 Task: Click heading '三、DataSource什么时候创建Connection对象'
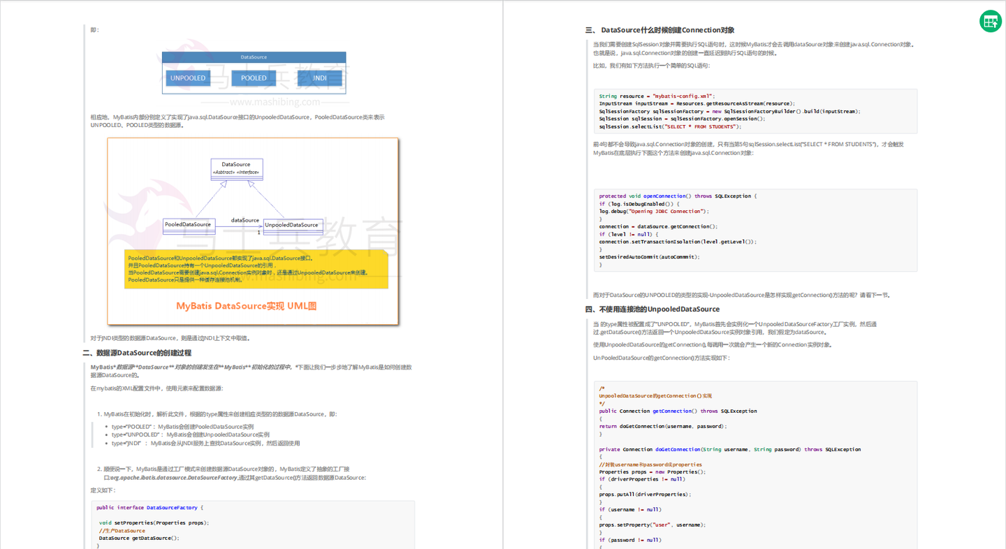(659, 30)
